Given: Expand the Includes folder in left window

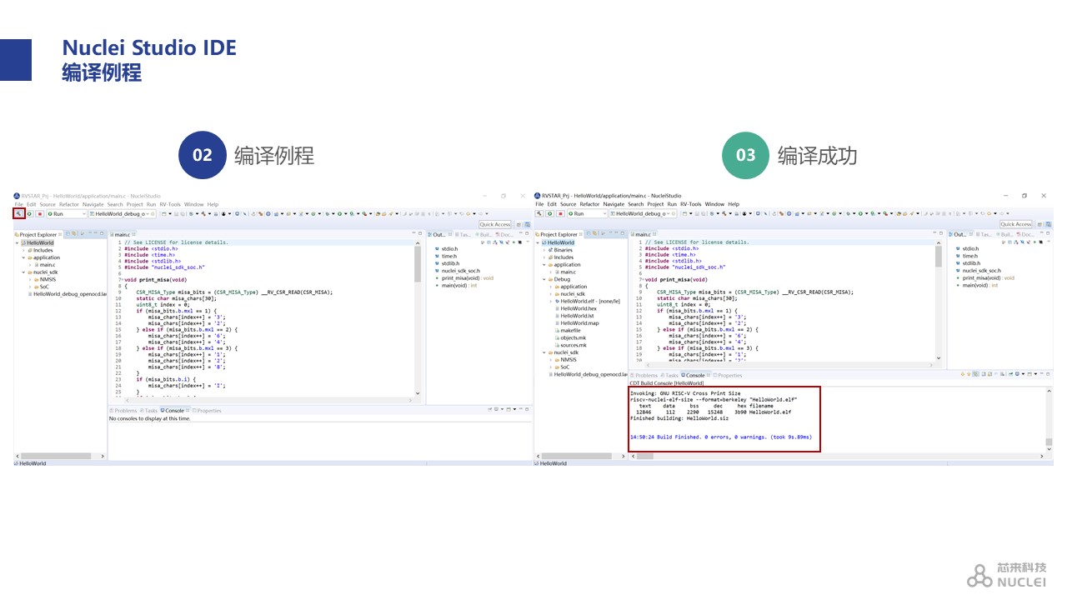Looking at the screenshot, I should click(x=24, y=250).
